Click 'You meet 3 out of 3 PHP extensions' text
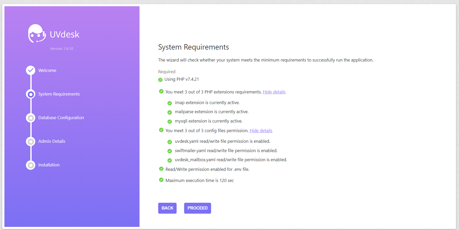The height and width of the screenshot is (230, 459). point(214,92)
